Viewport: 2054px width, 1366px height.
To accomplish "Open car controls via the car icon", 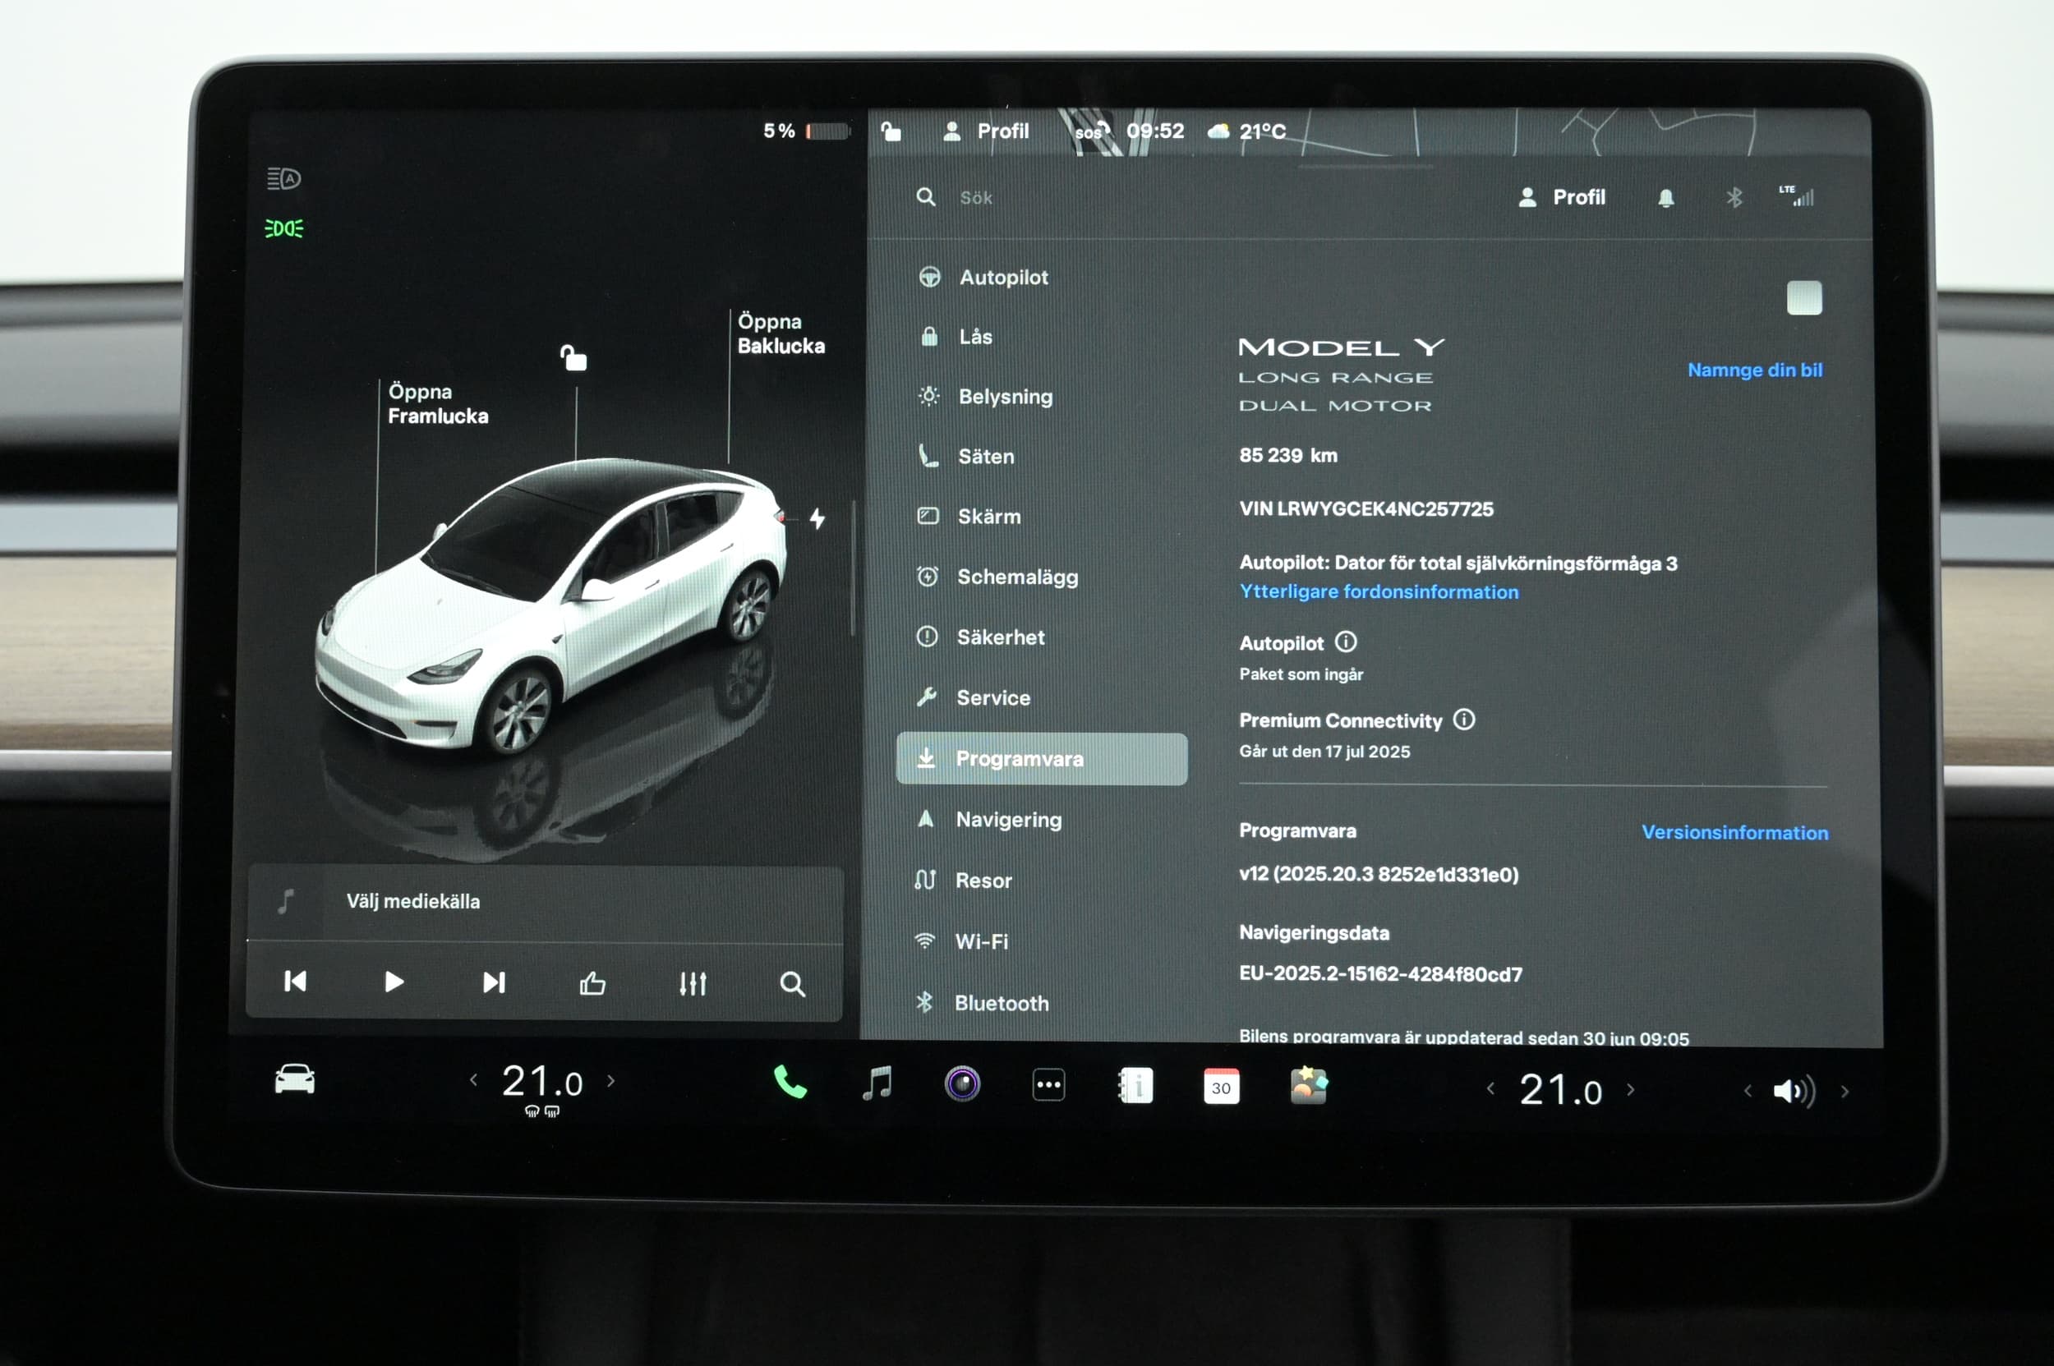I will coord(295,1079).
